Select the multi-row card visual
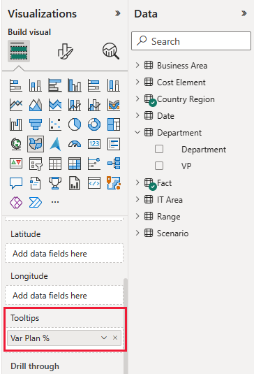 pos(114,144)
